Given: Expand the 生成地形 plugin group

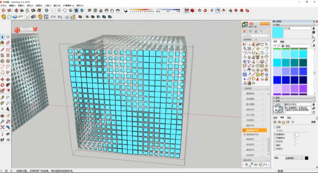Looking at the screenshot, I should 255,155.
